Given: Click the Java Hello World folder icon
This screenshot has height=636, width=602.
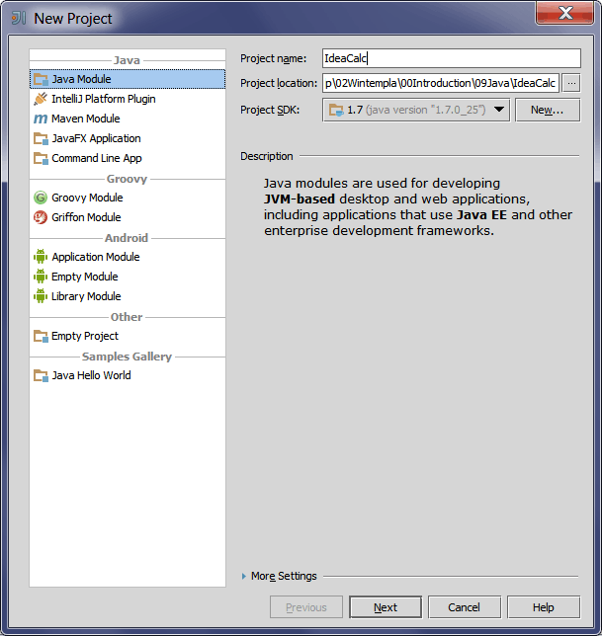Looking at the screenshot, I should pos(41,375).
